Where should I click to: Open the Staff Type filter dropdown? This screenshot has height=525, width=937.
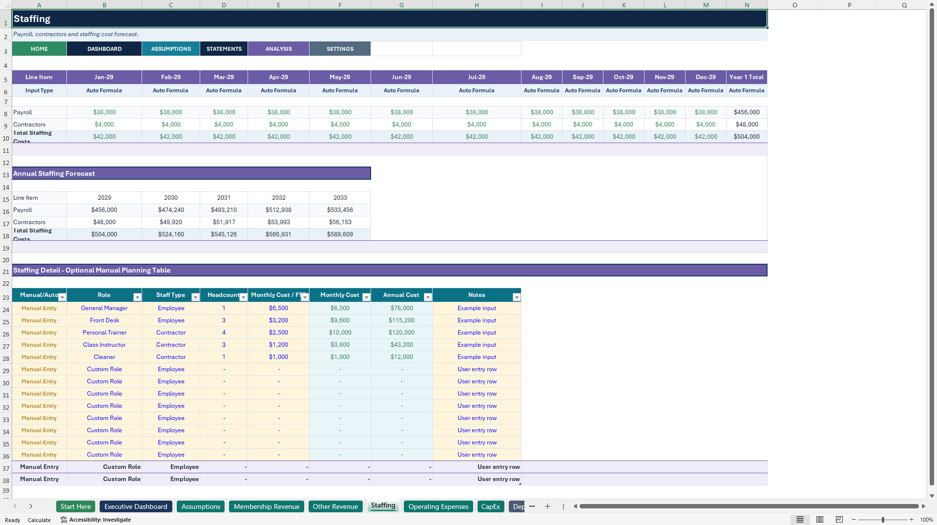click(195, 297)
